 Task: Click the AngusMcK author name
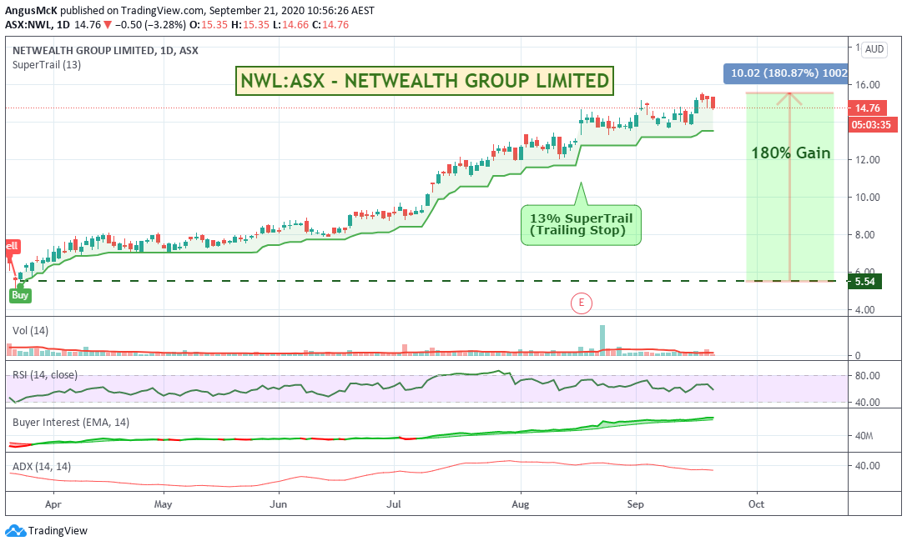31,10
